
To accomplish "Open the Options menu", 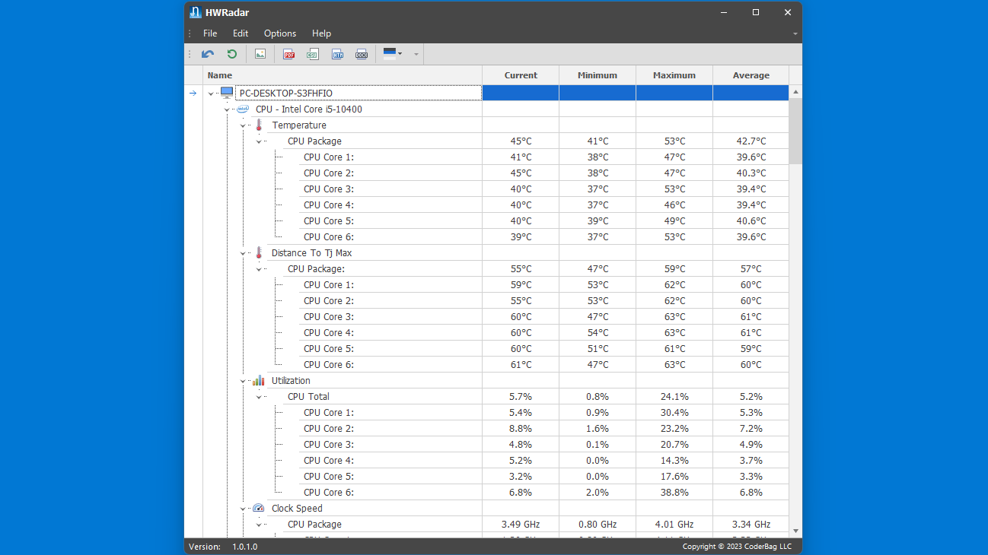I will [280, 33].
